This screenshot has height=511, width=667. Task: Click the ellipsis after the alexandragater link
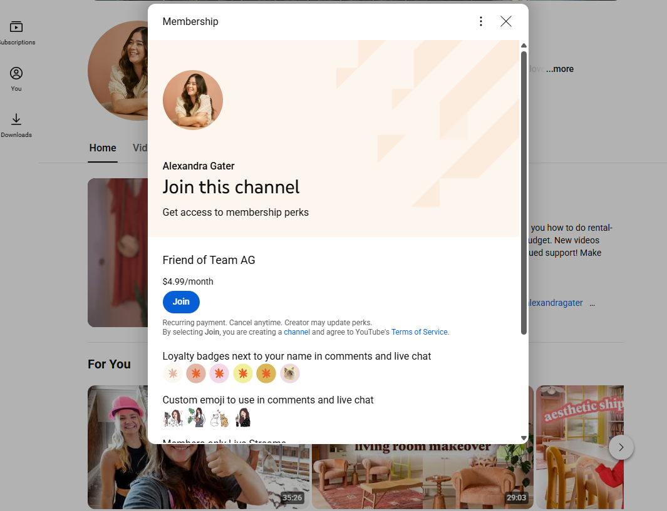coord(592,303)
